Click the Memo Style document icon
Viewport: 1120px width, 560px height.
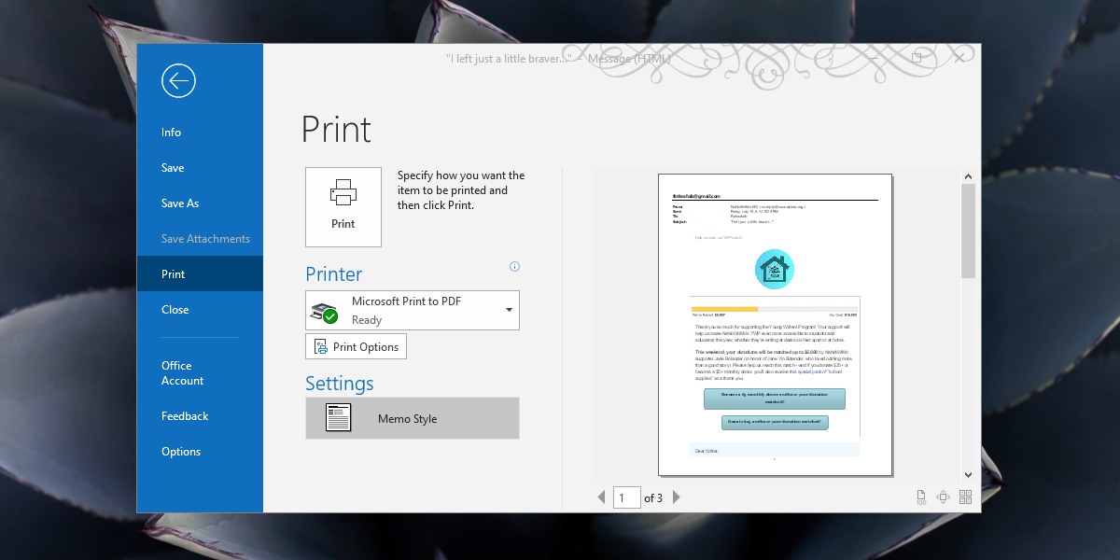coord(338,417)
